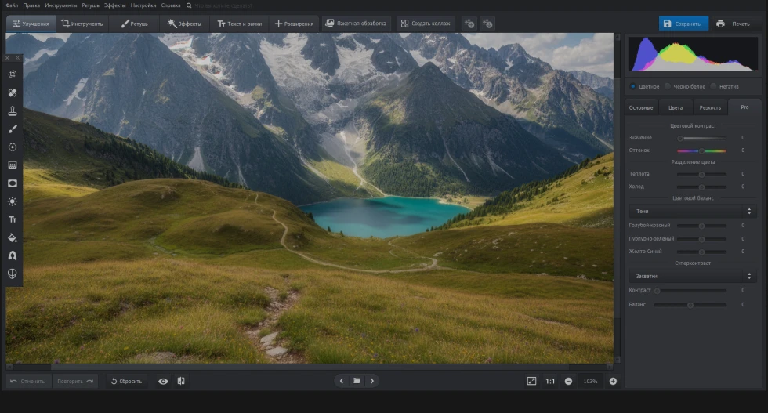Fit image to screen icon

pyautogui.click(x=531, y=381)
